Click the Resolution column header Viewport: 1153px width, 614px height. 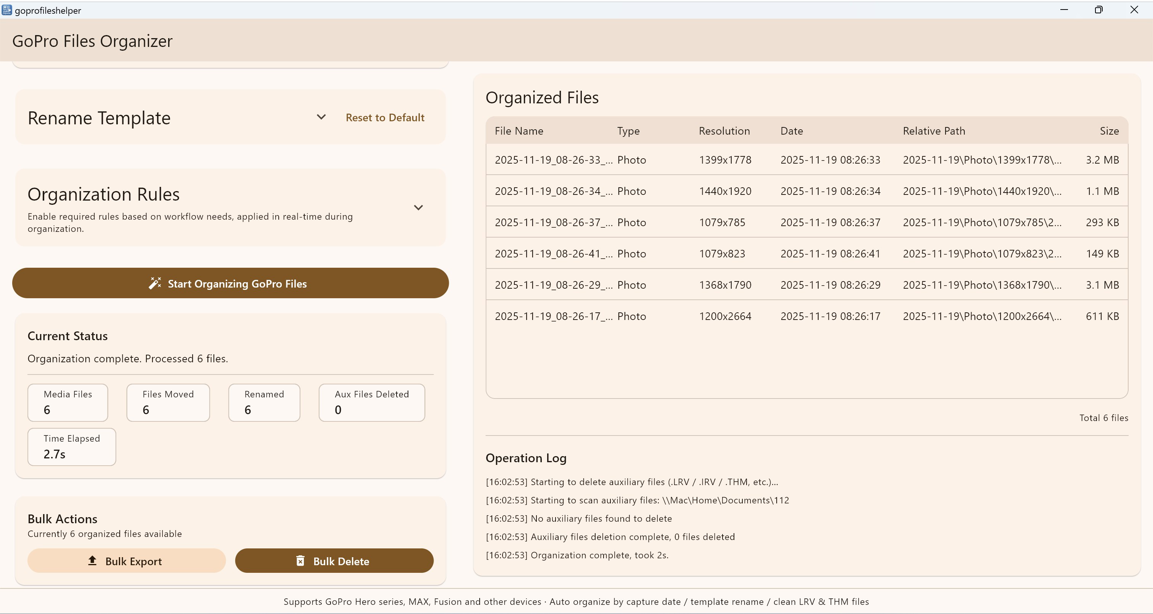724,131
